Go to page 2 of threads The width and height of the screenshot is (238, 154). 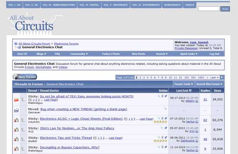coord(140,77)
